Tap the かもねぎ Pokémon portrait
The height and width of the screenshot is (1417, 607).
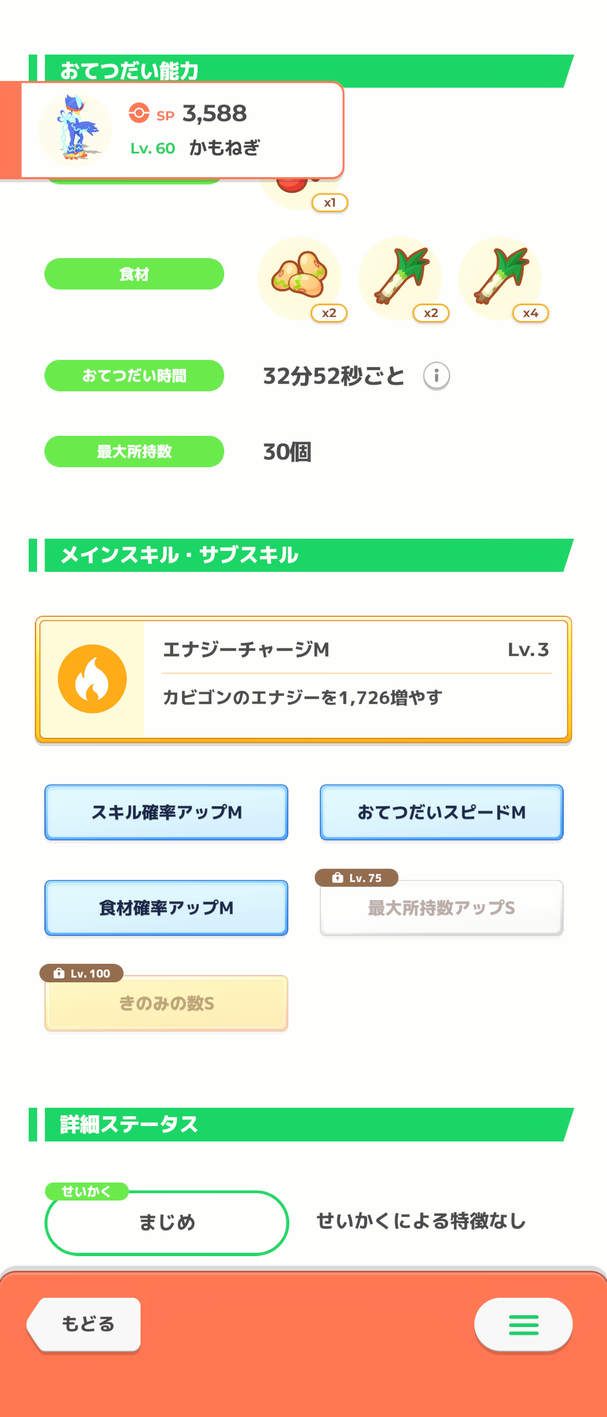tap(75, 130)
